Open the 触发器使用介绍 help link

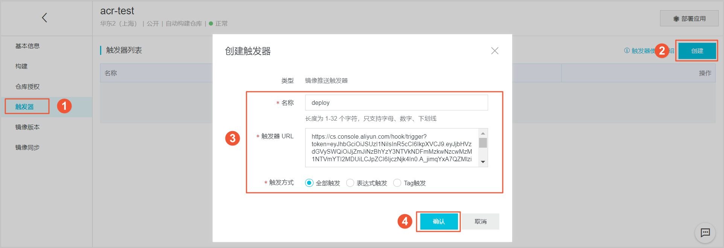[649, 51]
